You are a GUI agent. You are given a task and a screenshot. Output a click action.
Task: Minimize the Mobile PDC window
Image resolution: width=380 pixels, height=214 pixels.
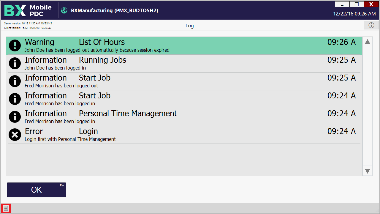(x=342, y=4)
